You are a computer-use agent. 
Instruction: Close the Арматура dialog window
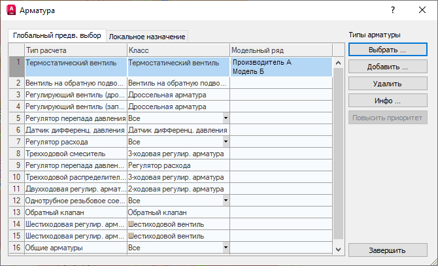(422, 10)
